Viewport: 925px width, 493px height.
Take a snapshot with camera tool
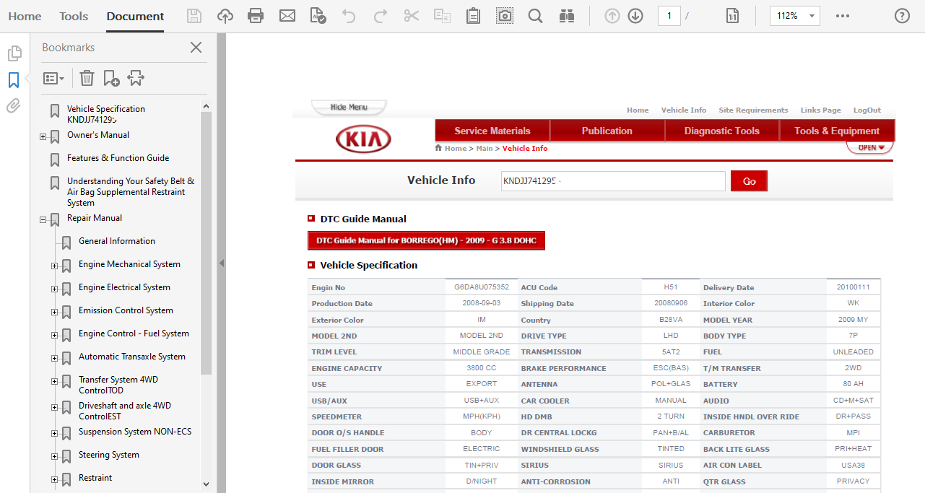[x=505, y=16]
